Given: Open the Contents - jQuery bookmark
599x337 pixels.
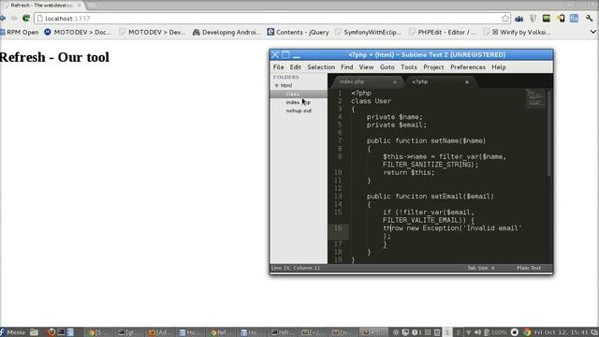Looking at the screenshot, I should (298, 33).
